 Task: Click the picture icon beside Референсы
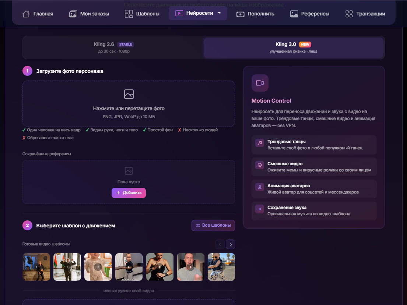pyautogui.click(x=294, y=14)
